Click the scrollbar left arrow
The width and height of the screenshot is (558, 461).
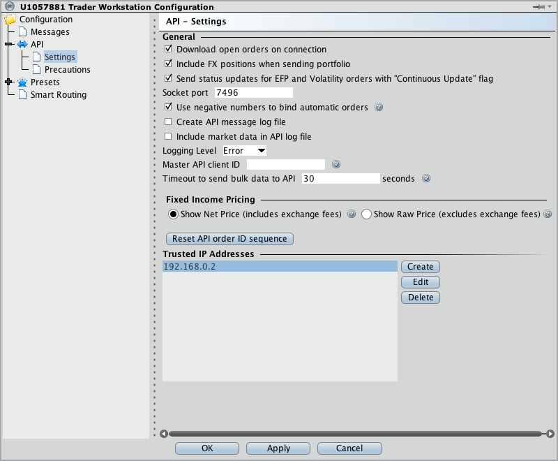[164, 434]
